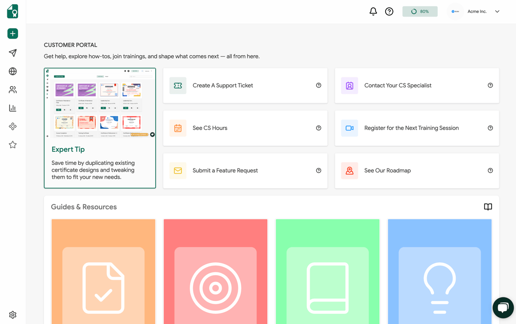Click the star icon in the sidebar
Image resolution: width=516 pixels, height=324 pixels.
coord(12,145)
